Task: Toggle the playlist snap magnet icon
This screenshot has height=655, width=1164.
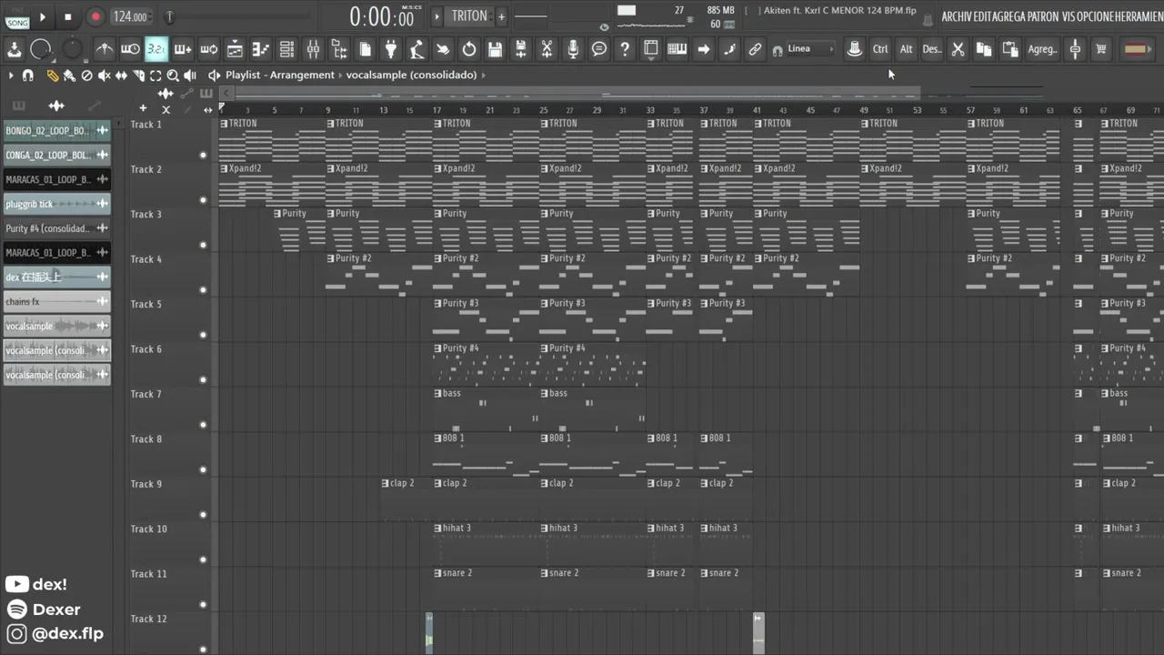Action: (x=28, y=76)
